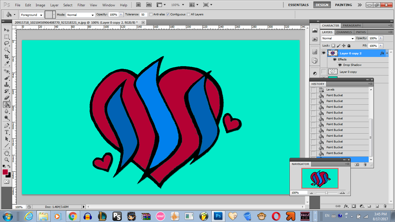Open the Image menu
This screenshot has height=222, width=395.
[40, 5]
